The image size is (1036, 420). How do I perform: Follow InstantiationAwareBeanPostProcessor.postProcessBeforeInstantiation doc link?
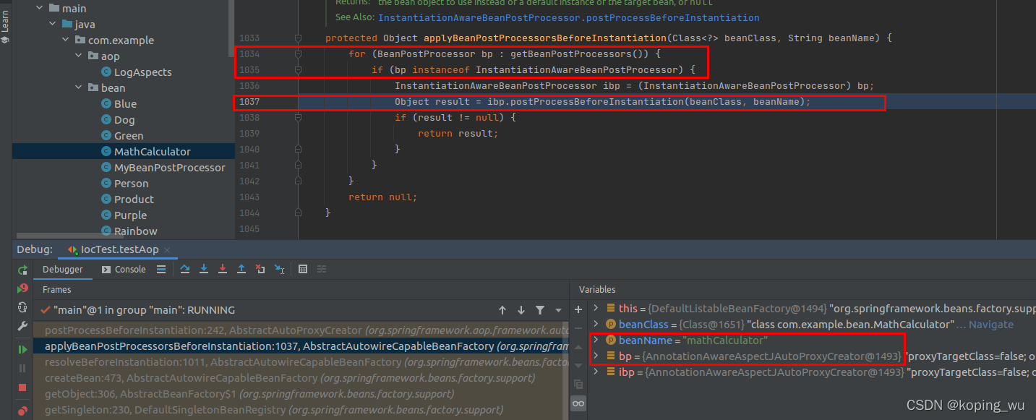(x=569, y=17)
